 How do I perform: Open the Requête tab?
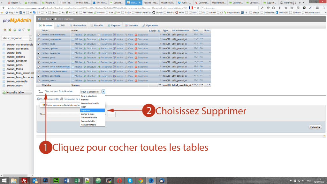(97, 26)
